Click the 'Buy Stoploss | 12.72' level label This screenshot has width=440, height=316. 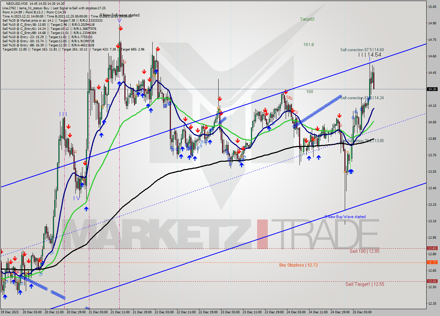pyautogui.click(x=298, y=265)
